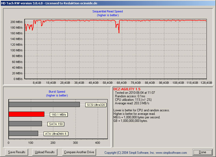Click the Burst Speed chart title
This screenshot has height=157, width=216.
(x=57, y=92)
